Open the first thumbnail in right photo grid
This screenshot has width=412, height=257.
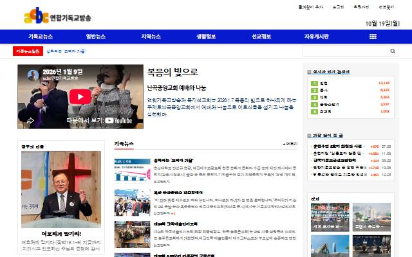tap(330, 217)
